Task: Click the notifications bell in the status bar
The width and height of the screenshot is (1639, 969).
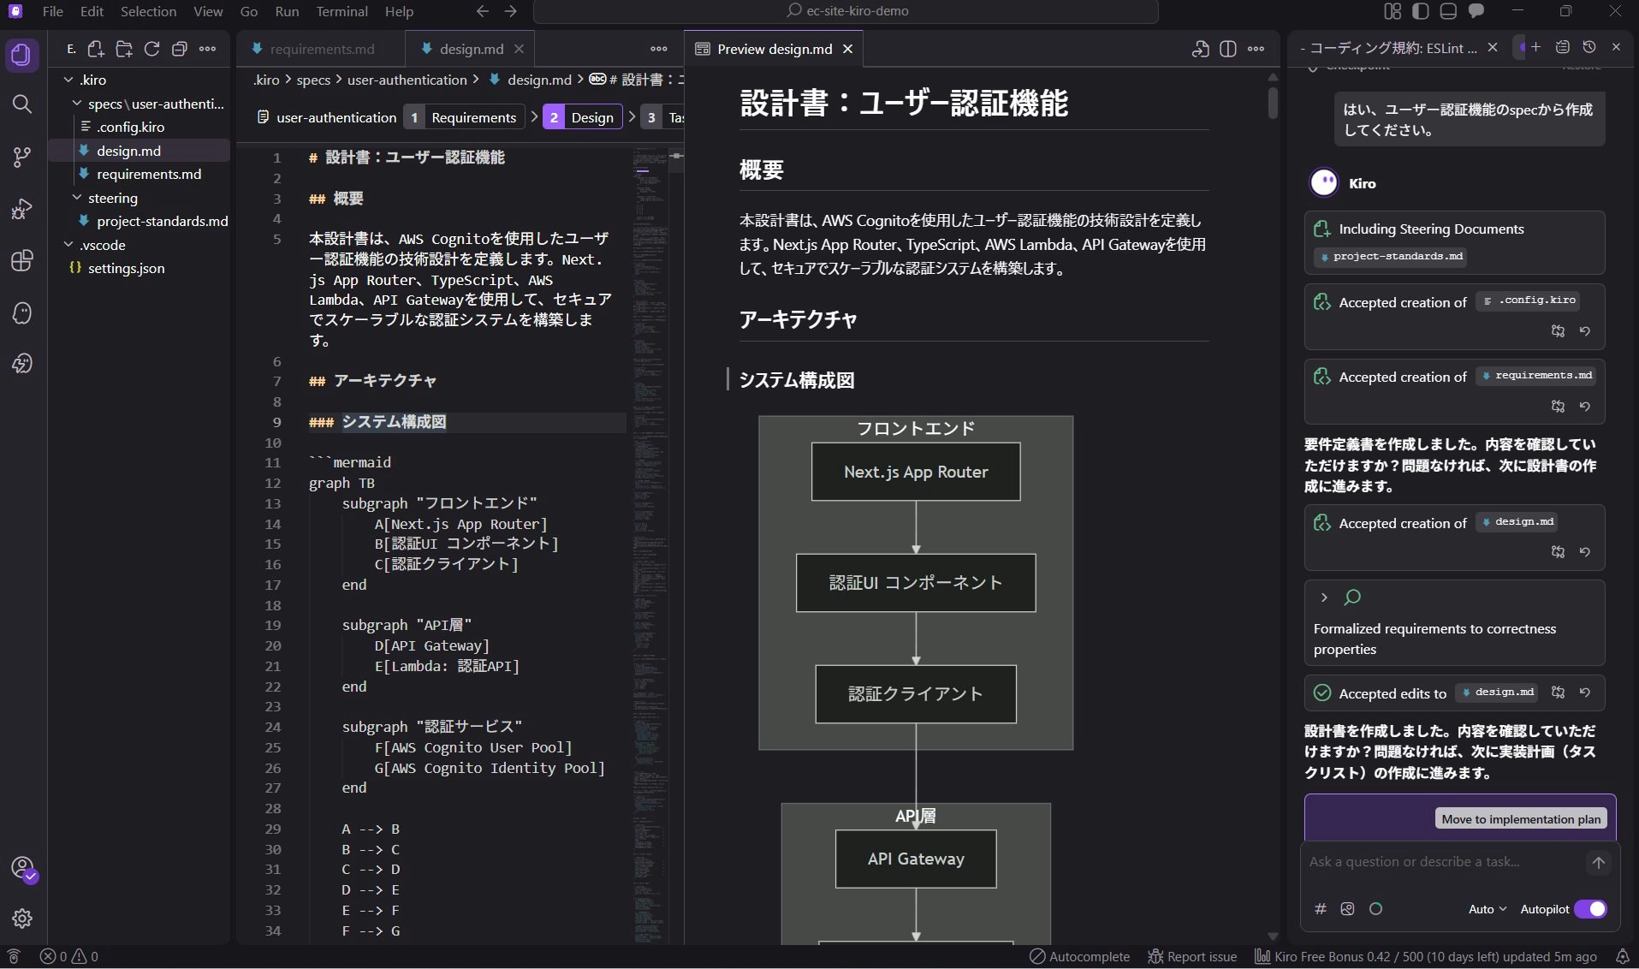Action: point(1622,957)
